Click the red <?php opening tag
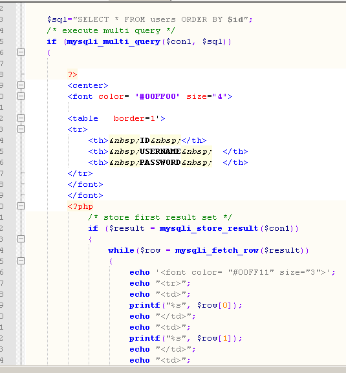The width and height of the screenshot is (346, 373). tap(80, 206)
